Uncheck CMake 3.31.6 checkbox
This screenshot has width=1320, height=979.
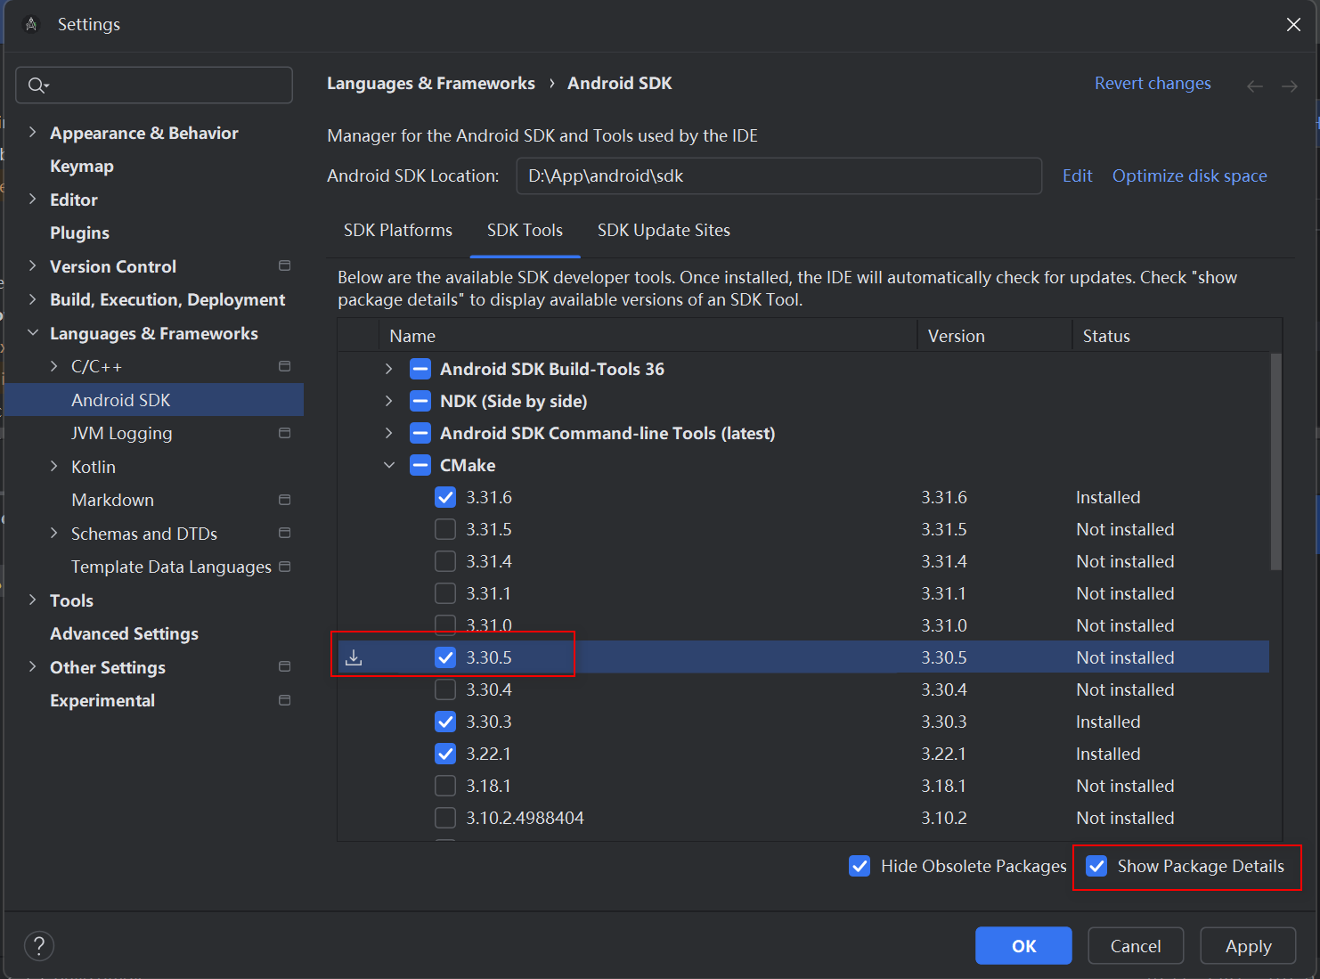[x=445, y=497]
